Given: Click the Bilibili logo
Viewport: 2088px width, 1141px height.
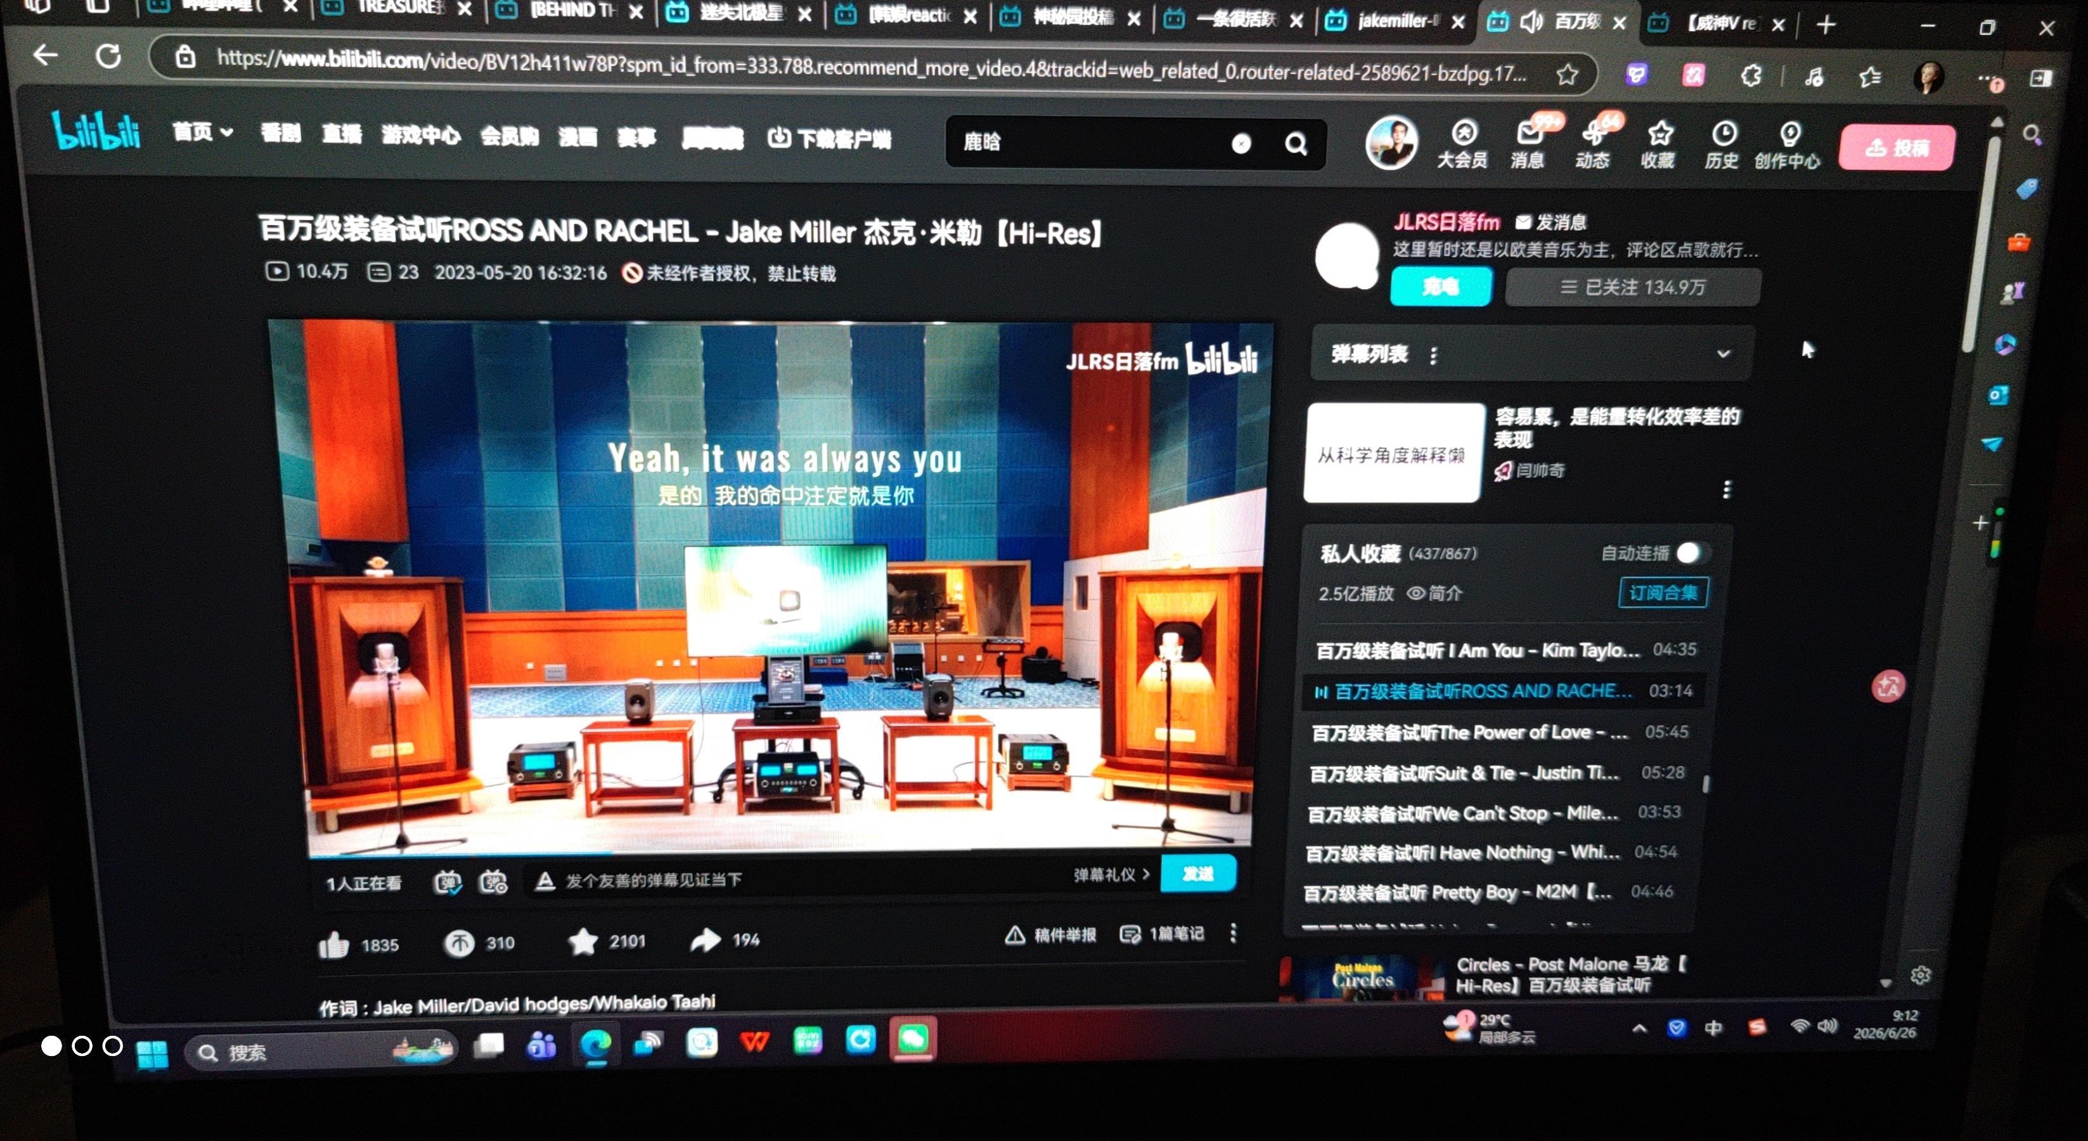Looking at the screenshot, I should [x=96, y=131].
